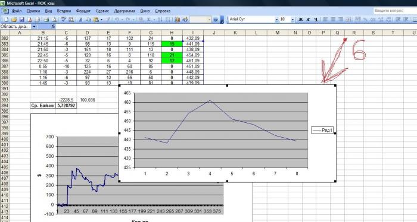Image resolution: width=417 pixels, height=222 pixels.
Task: Select green highlighted cell with 21
Action: [x=172, y=55]
